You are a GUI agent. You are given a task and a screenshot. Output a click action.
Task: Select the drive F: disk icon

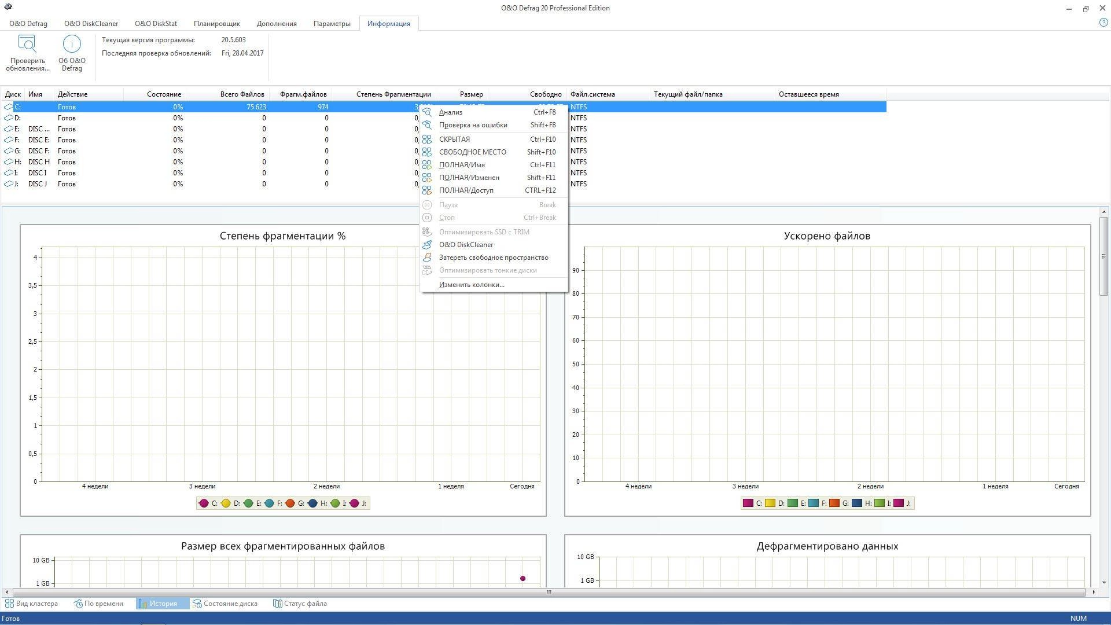coord(8,140)
